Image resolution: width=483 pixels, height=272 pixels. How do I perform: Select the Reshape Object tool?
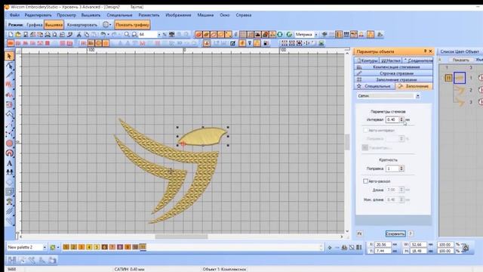(9, 66)
